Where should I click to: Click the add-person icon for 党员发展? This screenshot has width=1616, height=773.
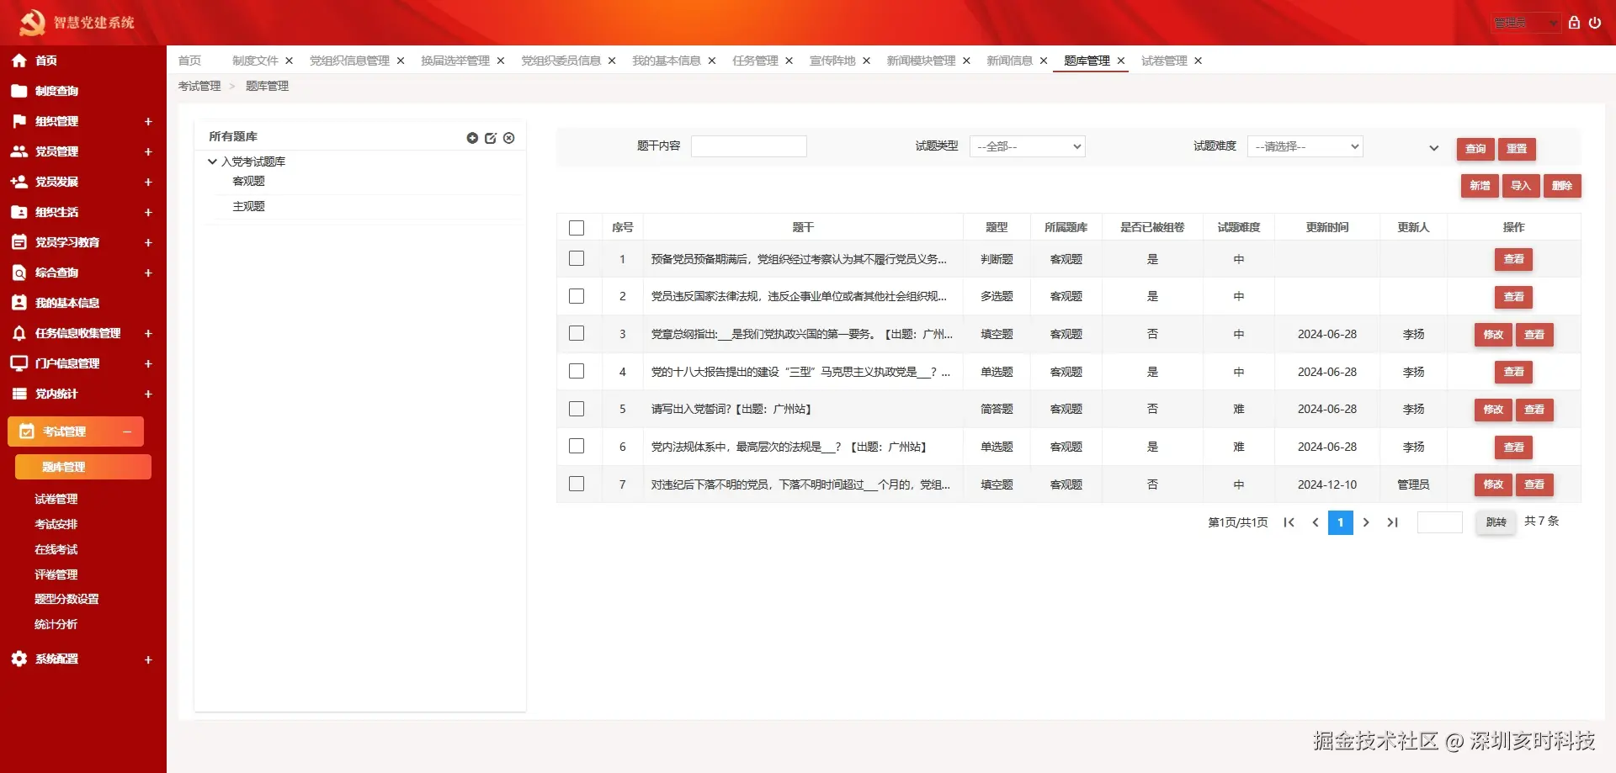(19, 182)
